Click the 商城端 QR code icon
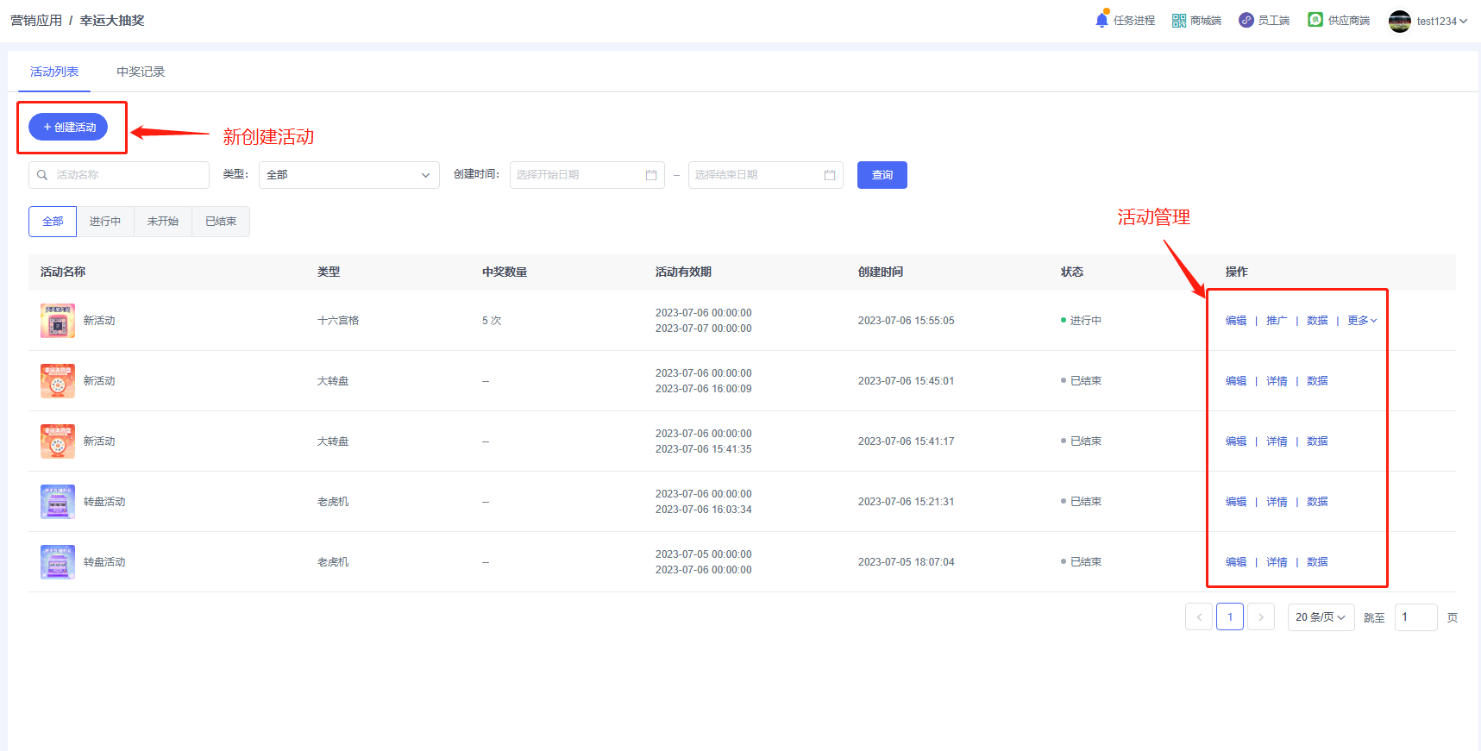The image size is (1481, 751). click(x=1179, y=21)
